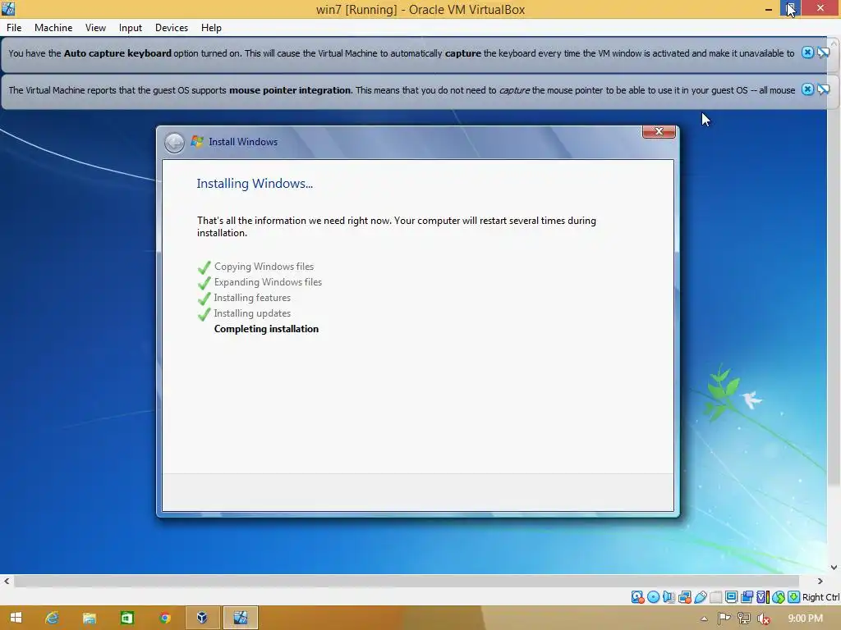Click the muted volume tray icon
This screenshot has width=841, height=630.
[764, 619]
